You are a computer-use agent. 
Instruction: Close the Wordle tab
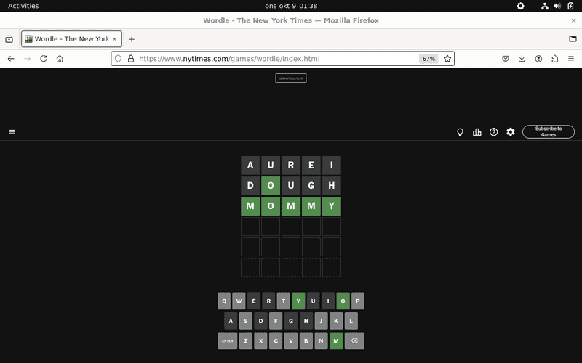tap(115, 39)
